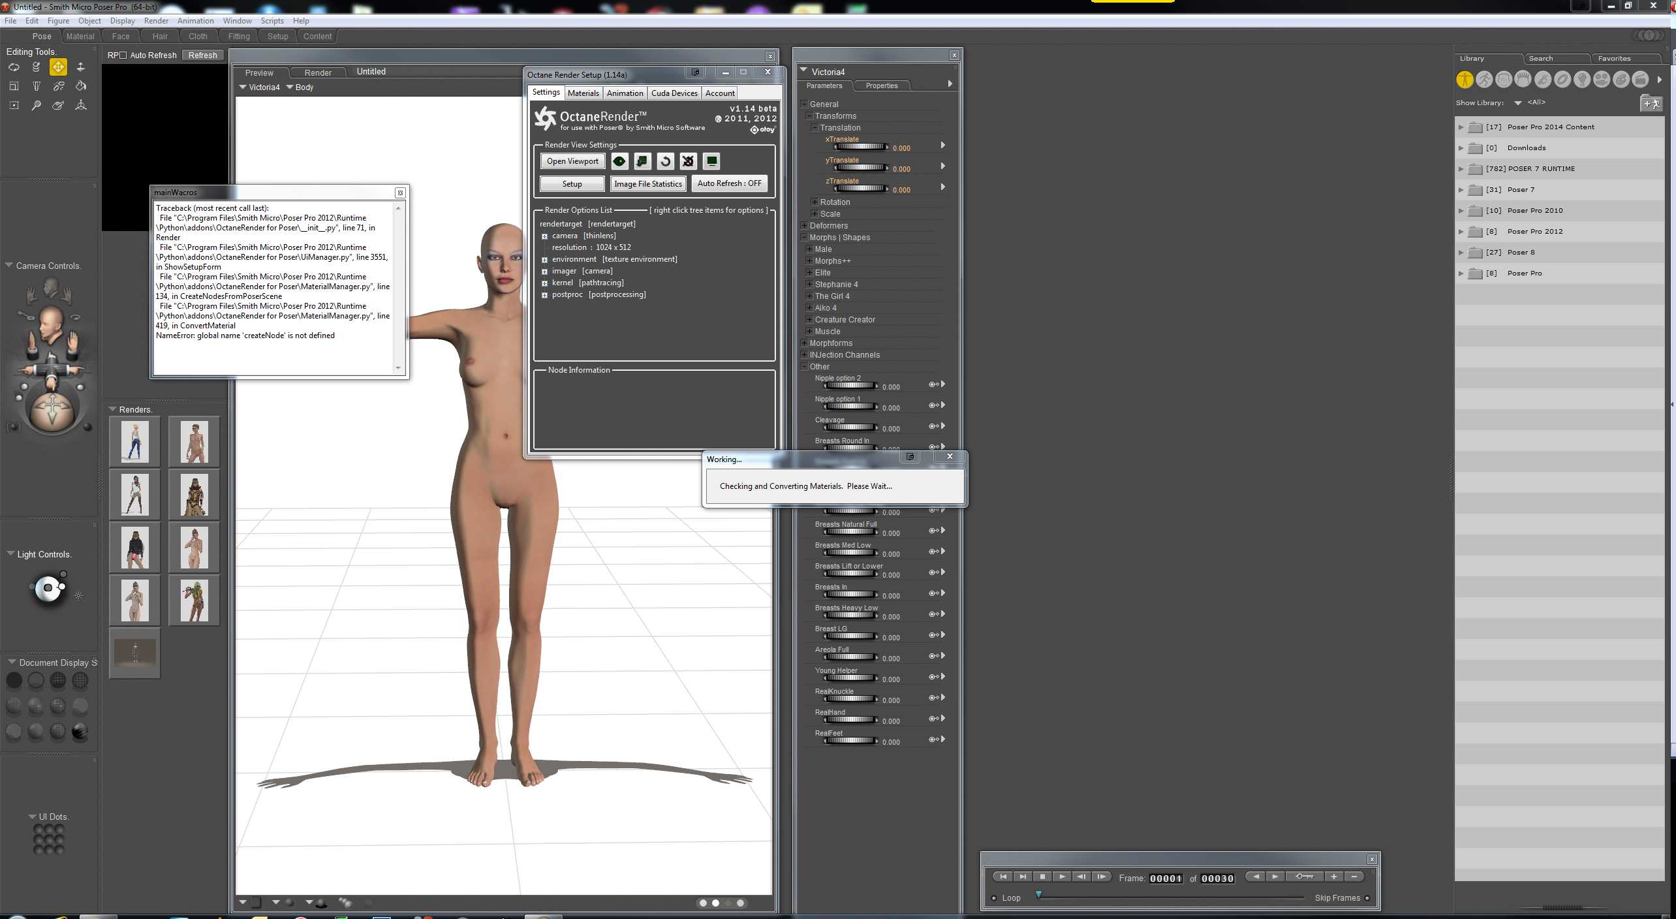This screenshot has width=1676, height=919.
Task: Expand the camera [thinlens] tree node
Action: click(544, 236)
